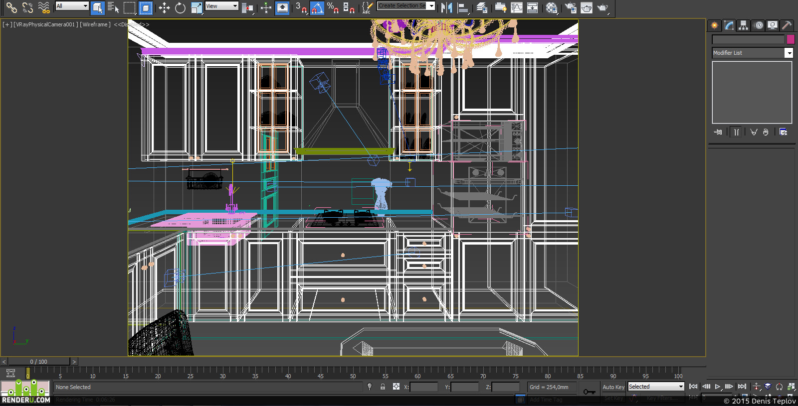The width and height of the screenshot is (798, 406).
Task: Open Render Setup teapot icon
Action: (571, 7)
